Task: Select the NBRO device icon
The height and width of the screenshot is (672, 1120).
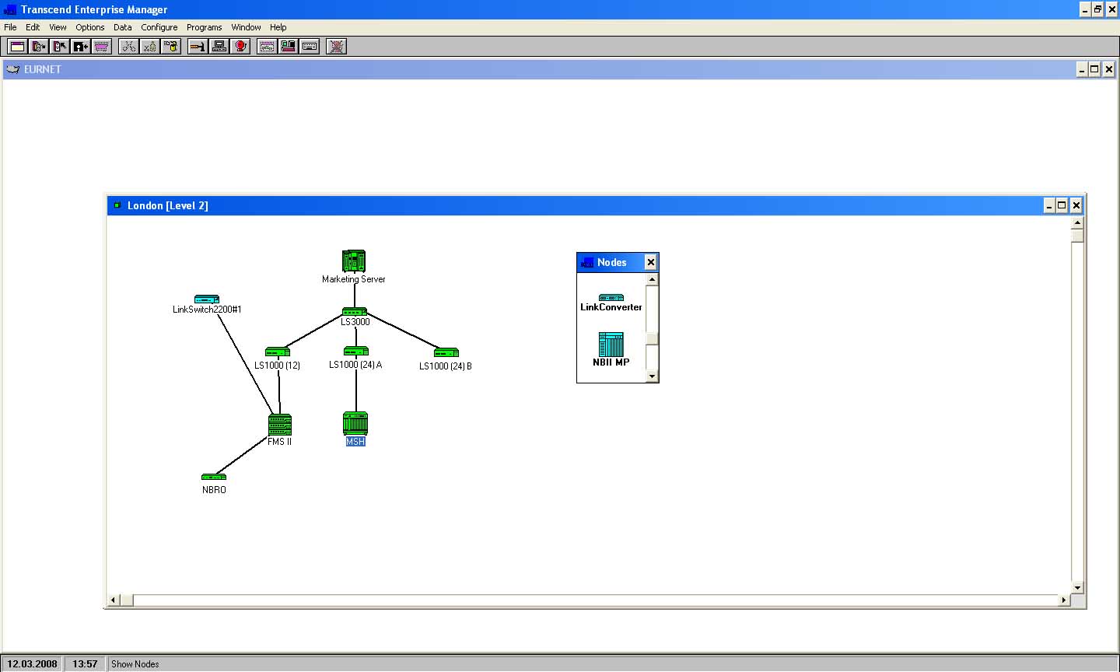Action: tap(214, 478)
